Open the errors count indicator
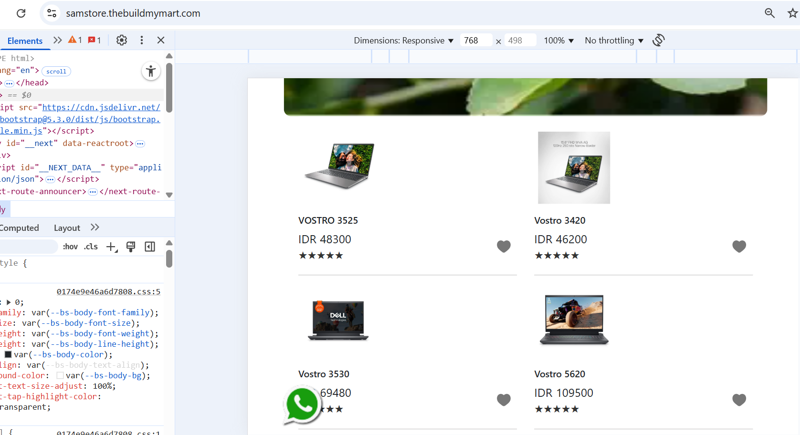This screenshot has width=800, height=435. (x=95, y=40)
